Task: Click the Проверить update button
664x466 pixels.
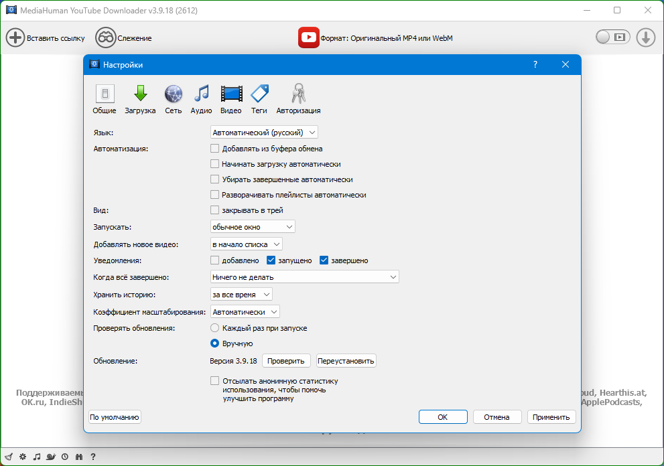Action: point(286,361)
